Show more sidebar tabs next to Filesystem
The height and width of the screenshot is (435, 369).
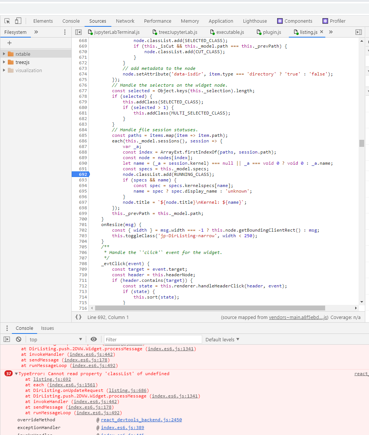point(36,32)
